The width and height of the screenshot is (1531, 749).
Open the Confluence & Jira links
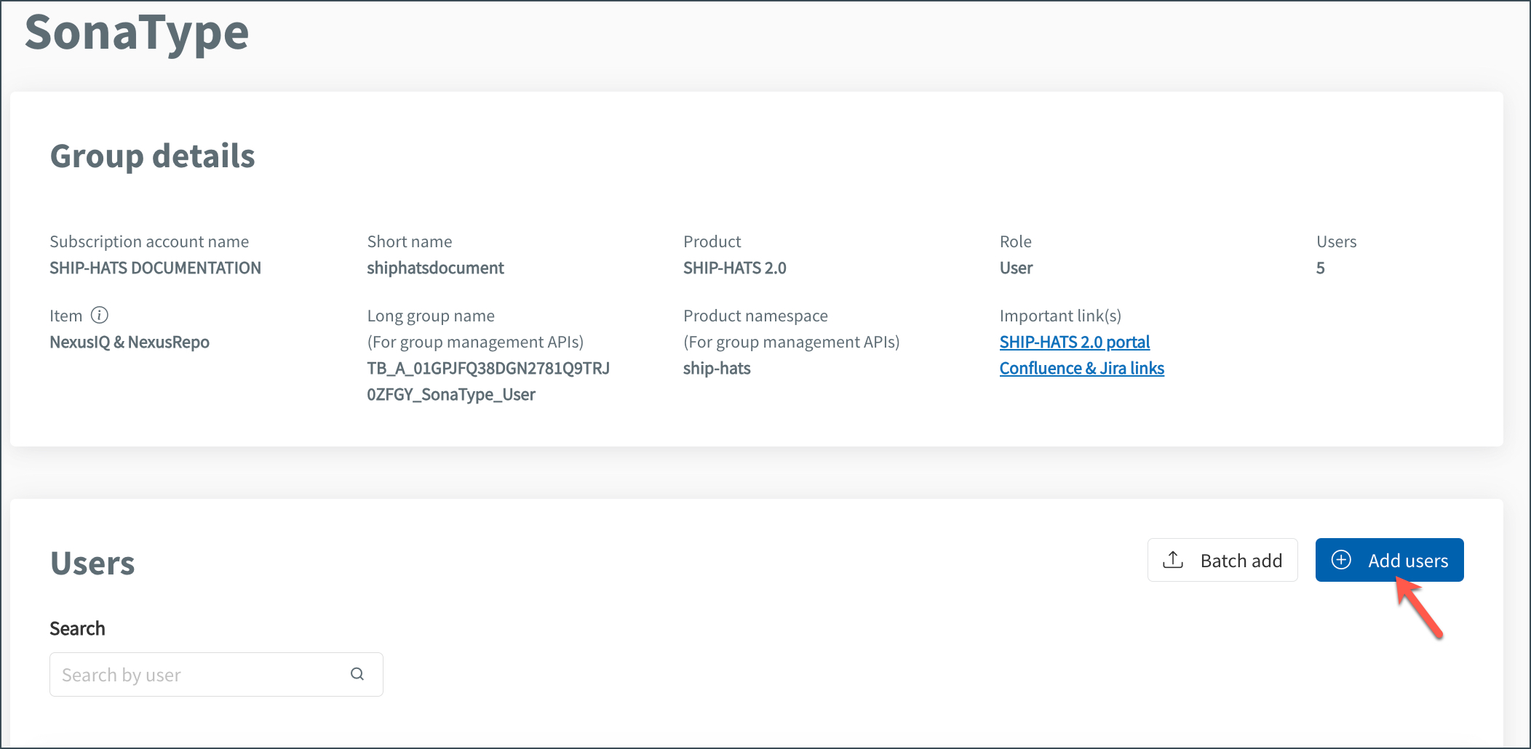tap(1081, 368)
